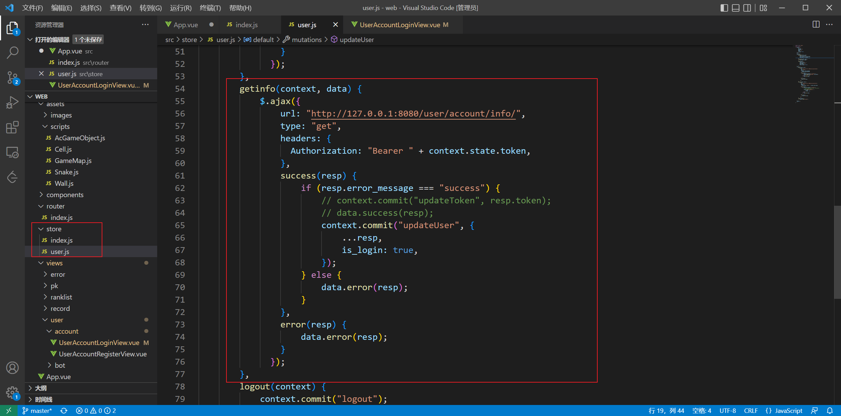The width and height of the screenshot is (841, 416).
Task: Expand the components folder
Action: (65, 195)
